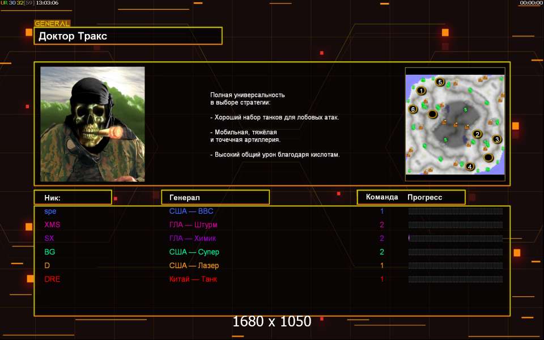
Task: Click the Doctor Thrax skull portrait
Action: [92, 124]
